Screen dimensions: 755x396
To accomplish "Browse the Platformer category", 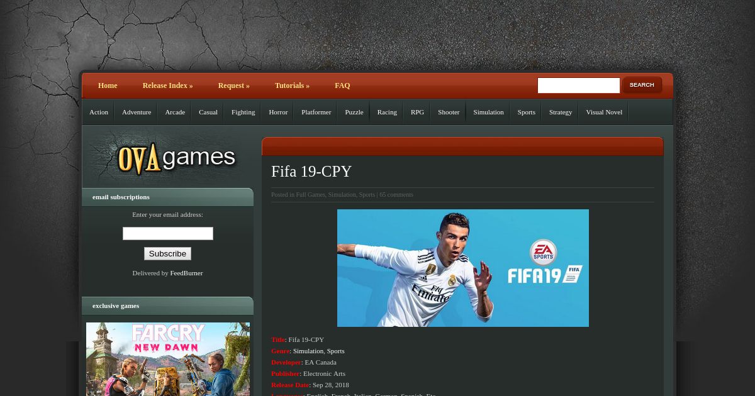I will tap(316, 112).
